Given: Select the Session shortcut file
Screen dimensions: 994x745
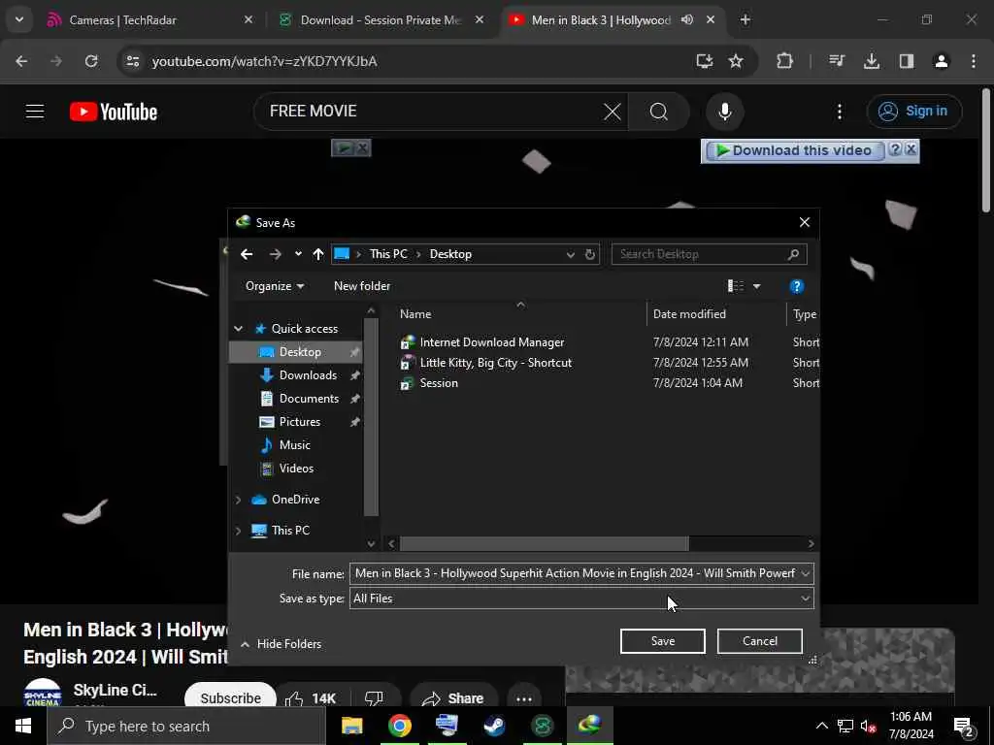Looking at the screenshot, I should point(438,383).
